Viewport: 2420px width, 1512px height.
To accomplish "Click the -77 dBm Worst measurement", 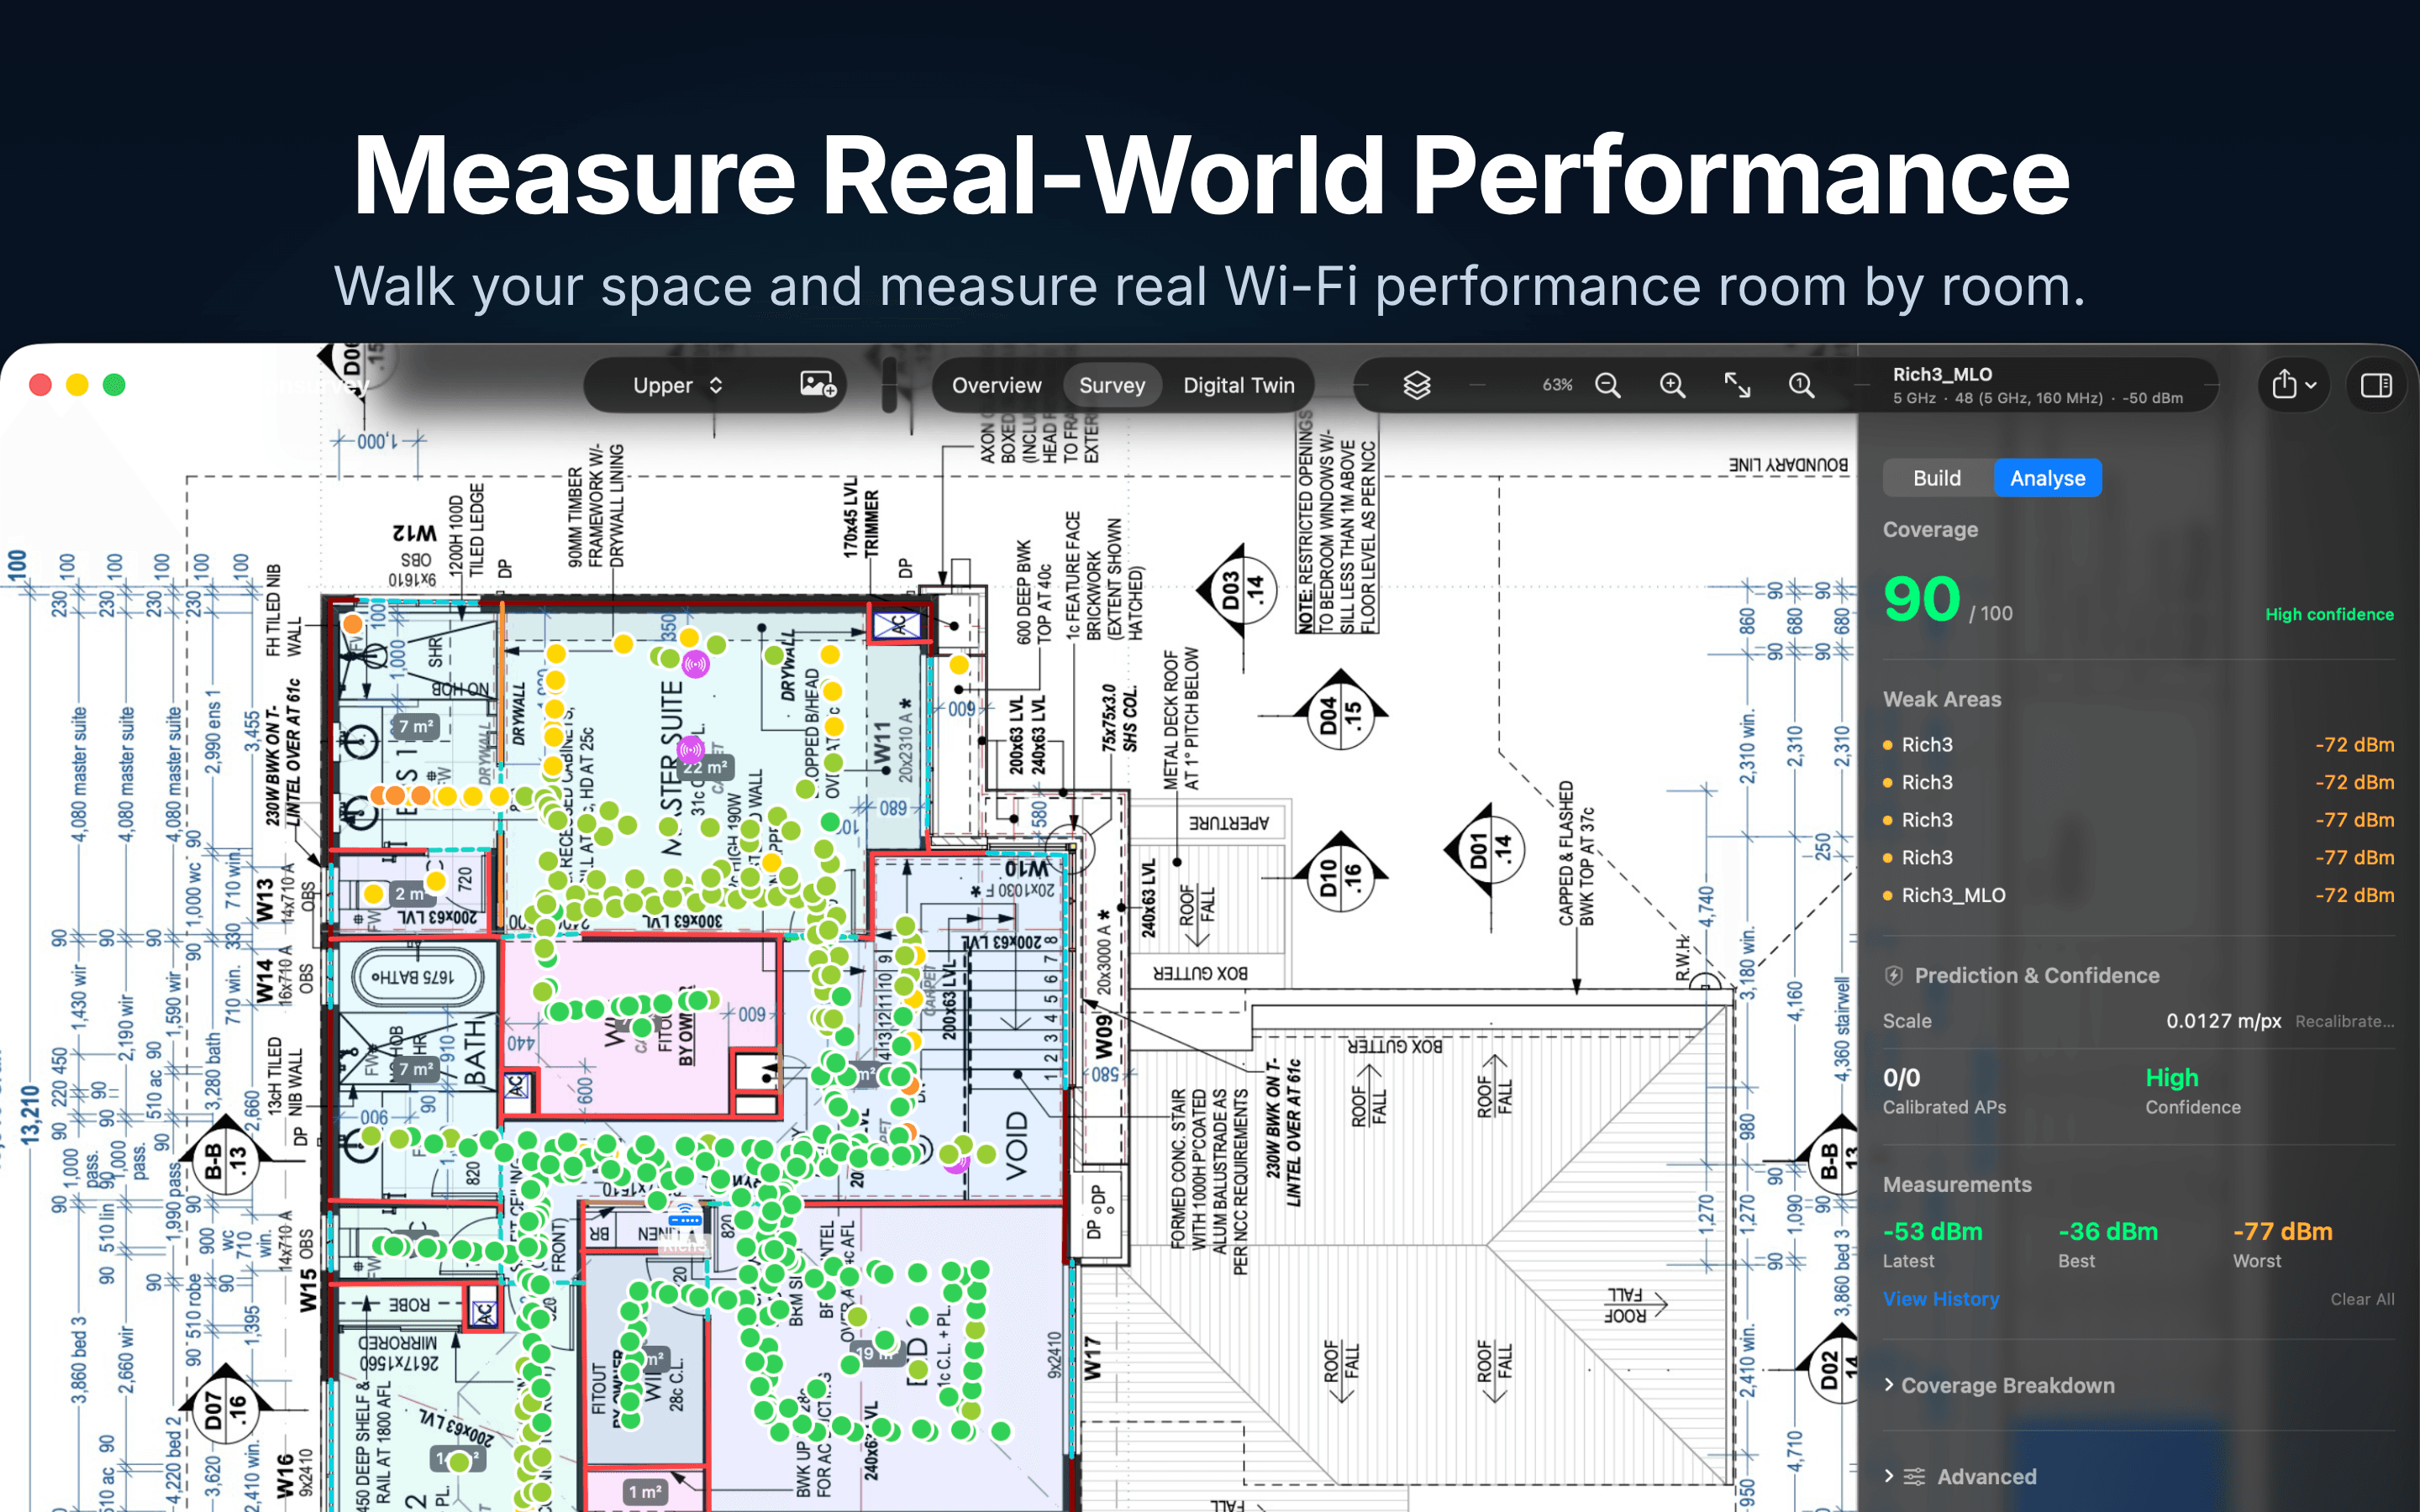I will 2282,1232.
